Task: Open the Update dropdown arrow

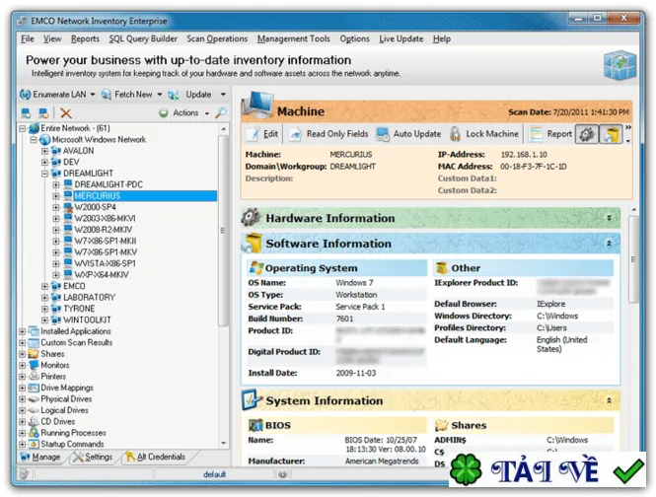Action: pos(223,95)
